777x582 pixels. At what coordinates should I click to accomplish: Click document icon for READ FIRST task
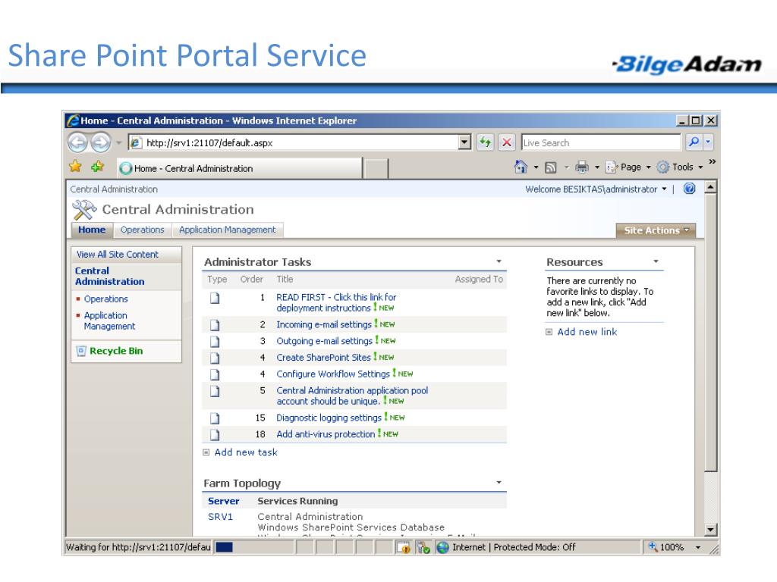215,298
